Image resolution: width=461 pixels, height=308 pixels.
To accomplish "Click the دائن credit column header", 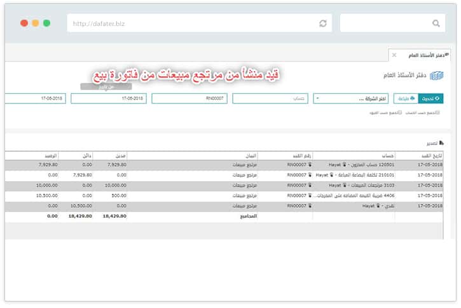I will point(76,156).
